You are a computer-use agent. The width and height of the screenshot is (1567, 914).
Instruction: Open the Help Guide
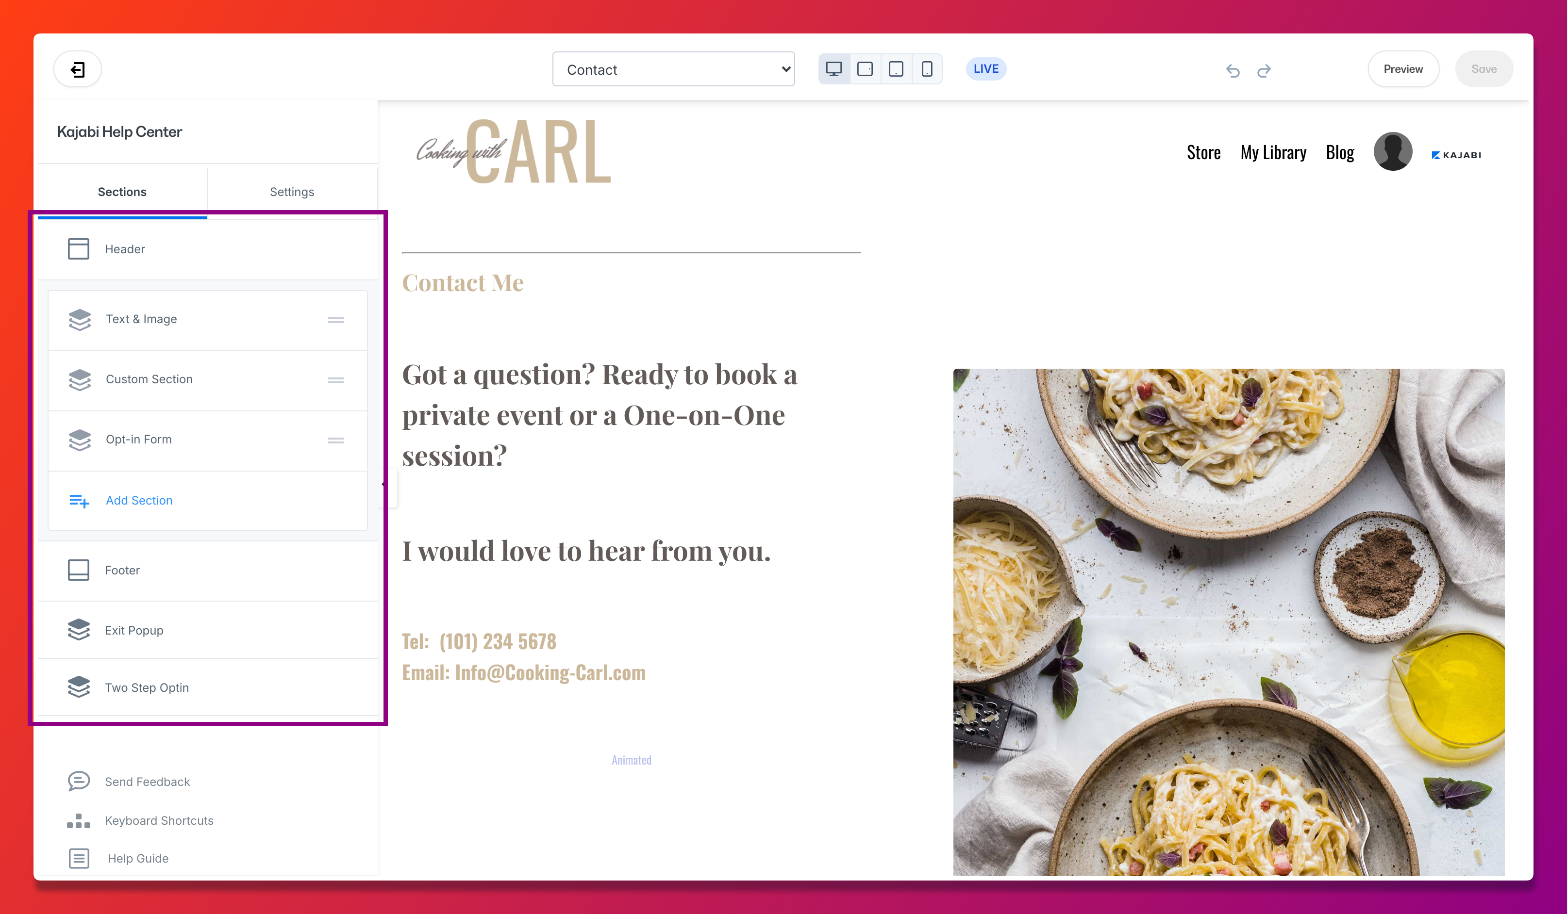tap(138, 859)
